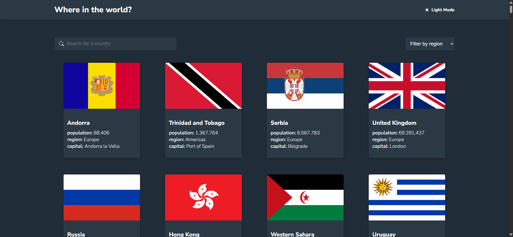The height and width of the screenshot is (237, 513).
Task: Click the Uruguay flag image
Action: point(407,197)
